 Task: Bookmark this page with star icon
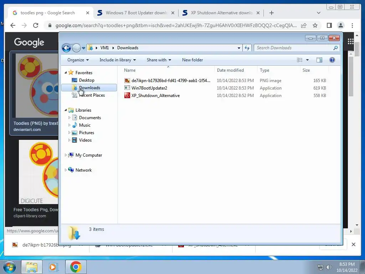click(x=315, y=25)
